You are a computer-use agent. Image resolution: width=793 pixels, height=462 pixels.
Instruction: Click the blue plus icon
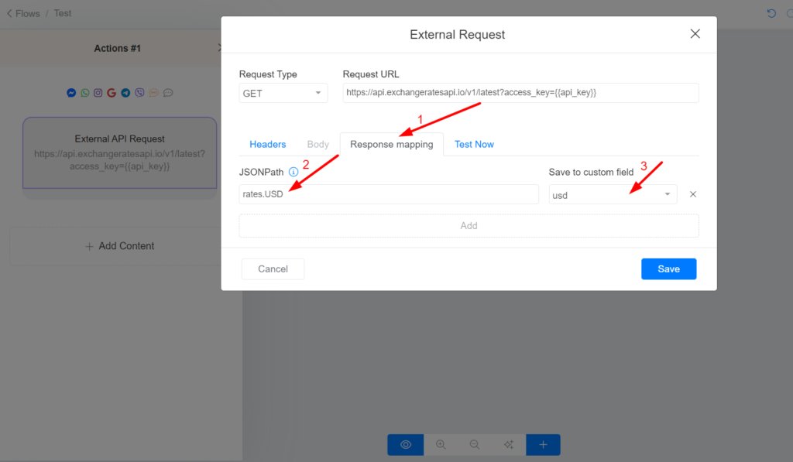click(x=543, y=445)
